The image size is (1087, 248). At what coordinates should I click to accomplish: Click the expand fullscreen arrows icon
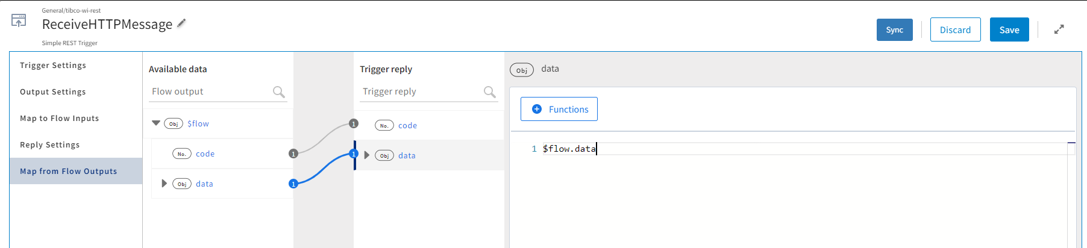point(1059,29)
